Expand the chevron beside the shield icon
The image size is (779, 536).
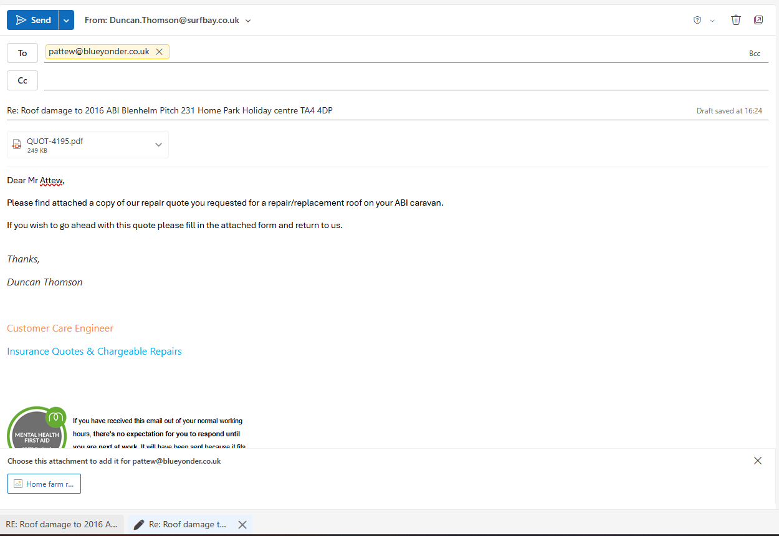click(x=712, y=21)
